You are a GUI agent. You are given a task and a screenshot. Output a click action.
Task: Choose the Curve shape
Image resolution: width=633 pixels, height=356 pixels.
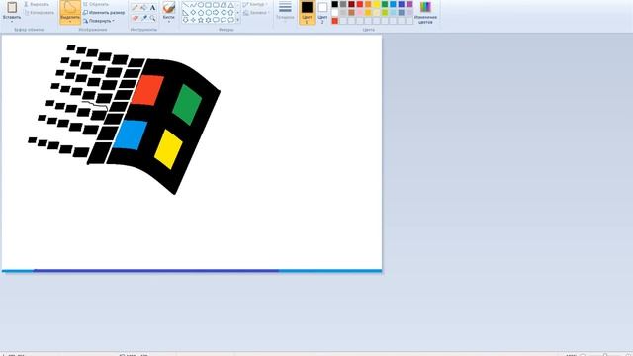[193, 4]
